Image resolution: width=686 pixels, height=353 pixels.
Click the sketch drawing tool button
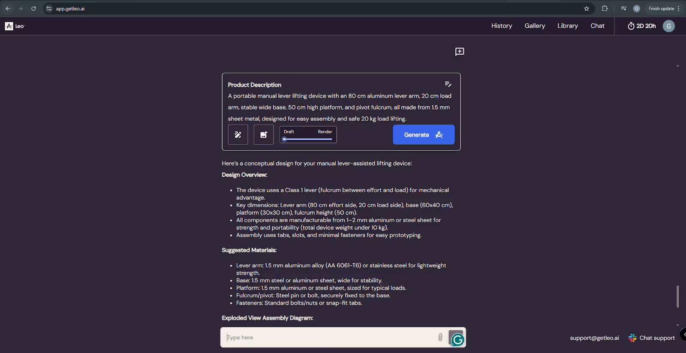(238, 135)
